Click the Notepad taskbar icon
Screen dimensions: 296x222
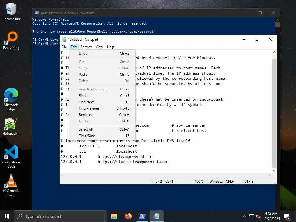[x=156, y=216]
